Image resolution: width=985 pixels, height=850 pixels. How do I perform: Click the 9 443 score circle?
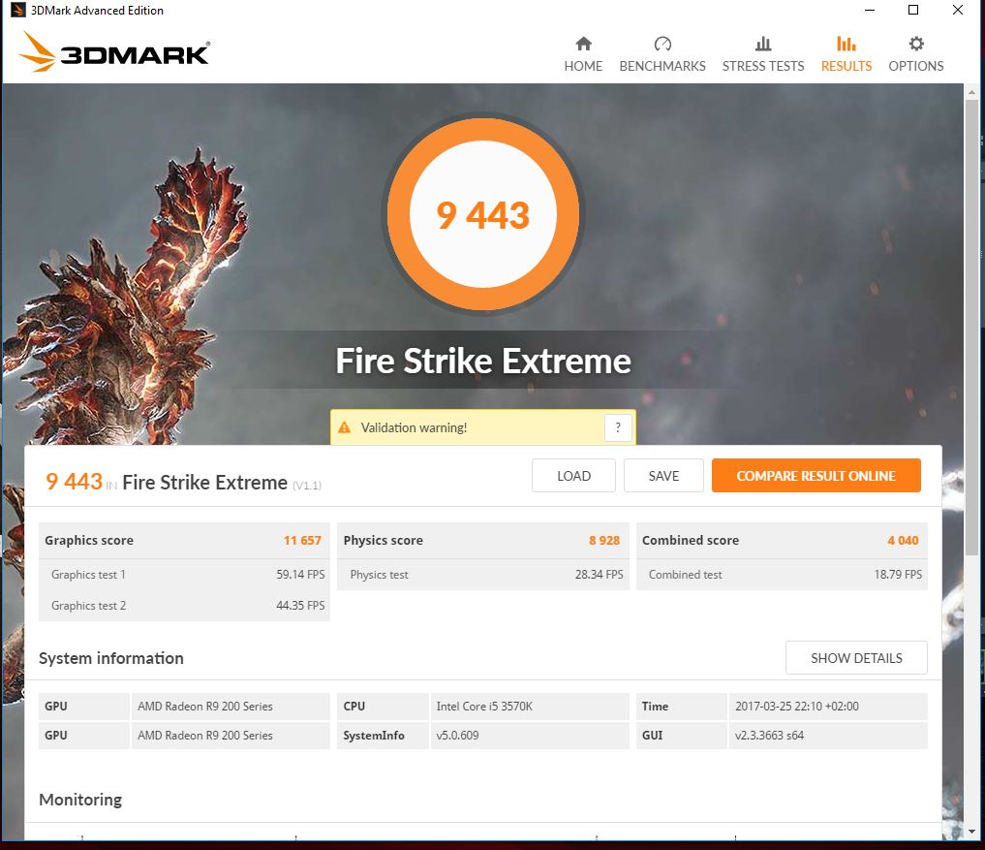tap(482, 214)
